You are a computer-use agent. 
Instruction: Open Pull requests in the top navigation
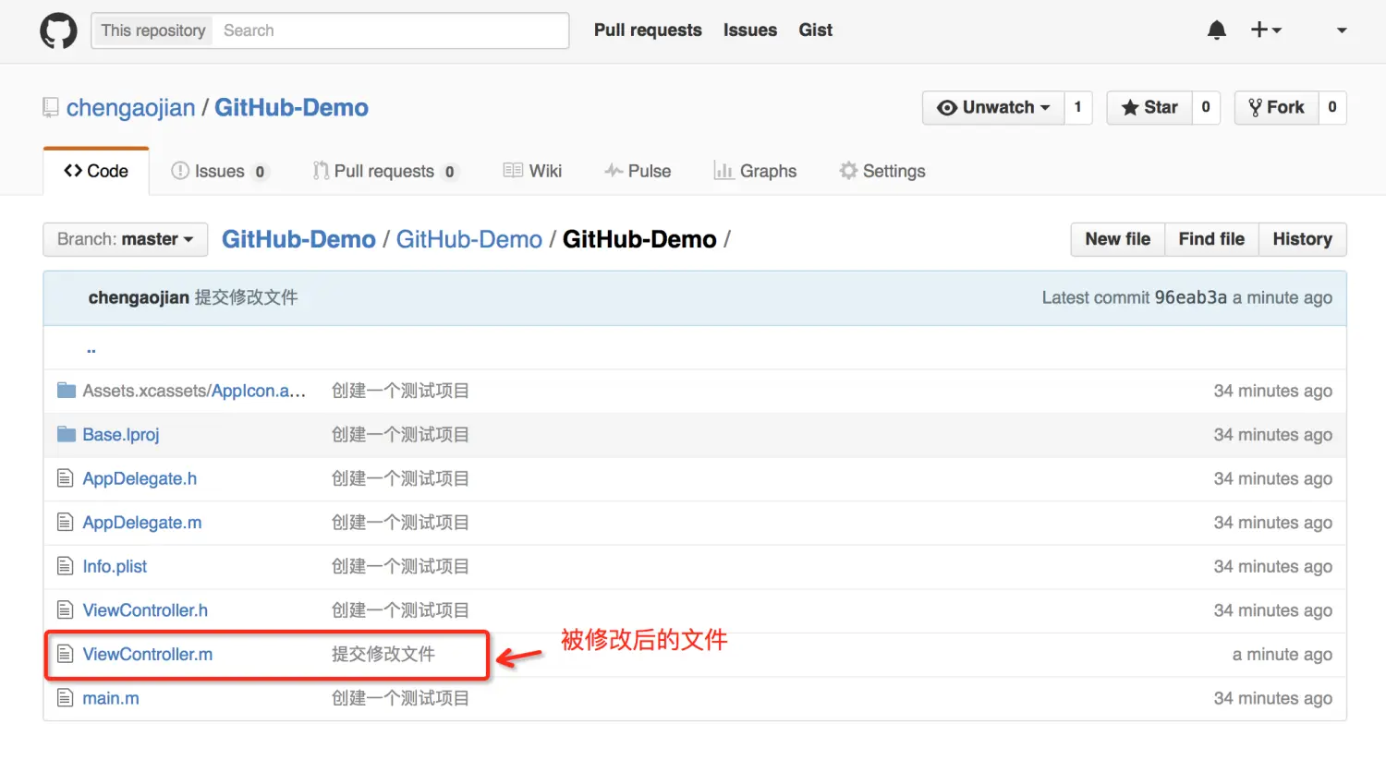(648, 30)
